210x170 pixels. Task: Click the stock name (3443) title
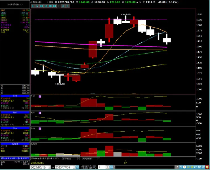[x=36, y=2]
